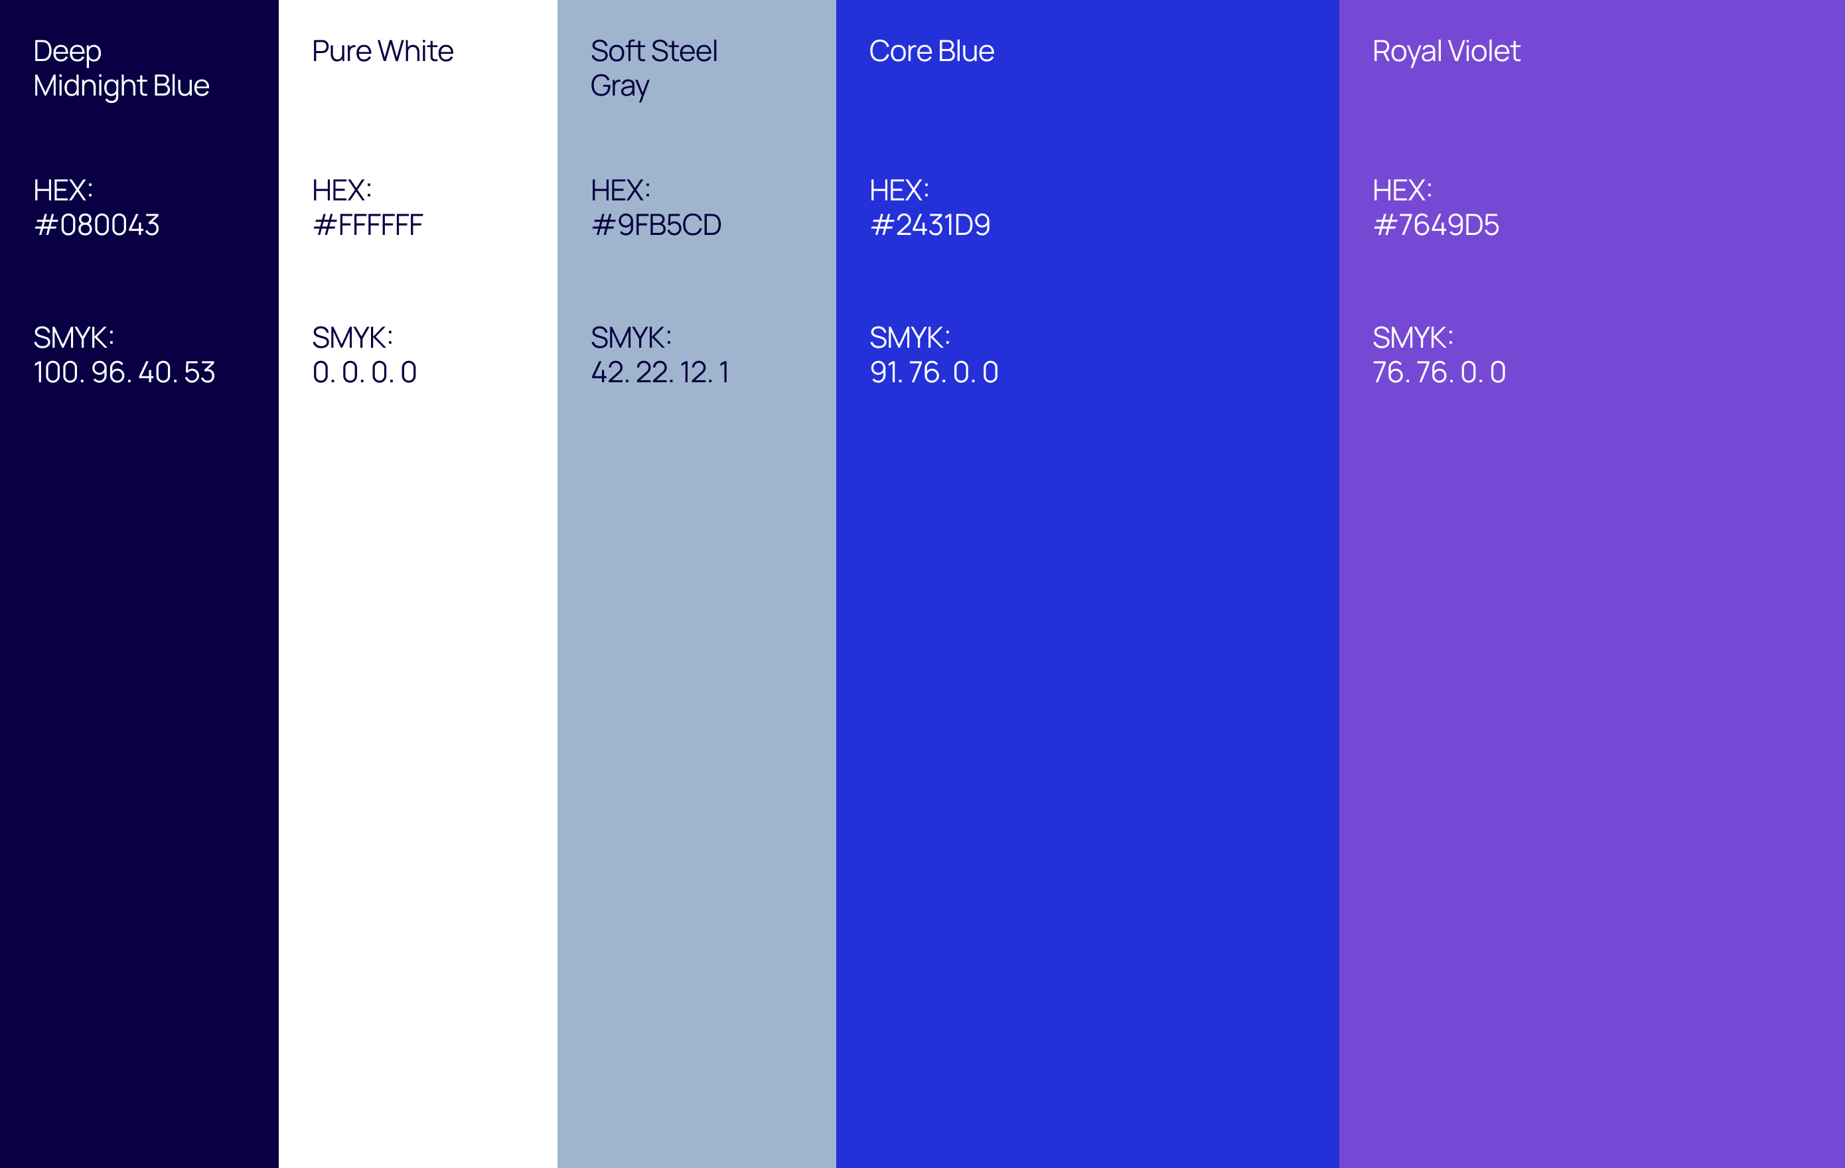1845x1168 pixels.
Task: Click the "Core Blue" title label
Action: point(931,51)
